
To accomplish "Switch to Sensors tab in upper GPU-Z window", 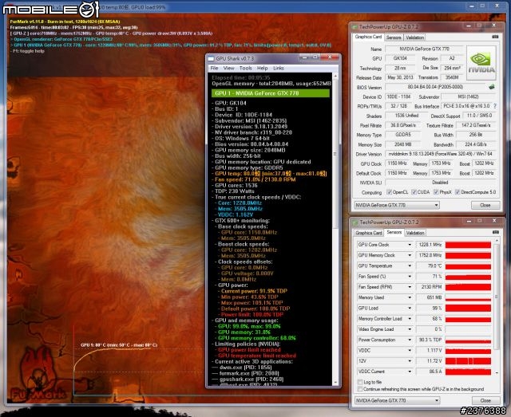I will (394, 37).
